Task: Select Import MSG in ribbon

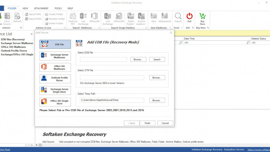Action: [34, 19]
